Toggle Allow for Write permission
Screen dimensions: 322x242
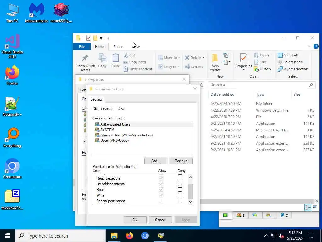point(161,195)
